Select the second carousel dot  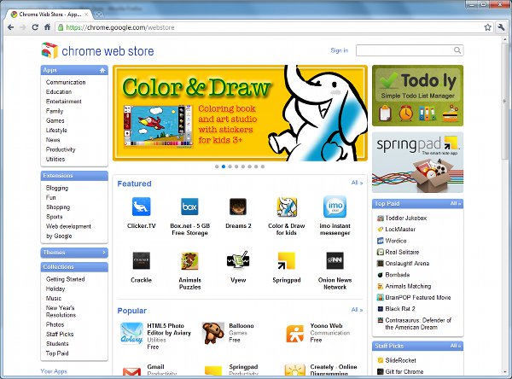point(224,166)
